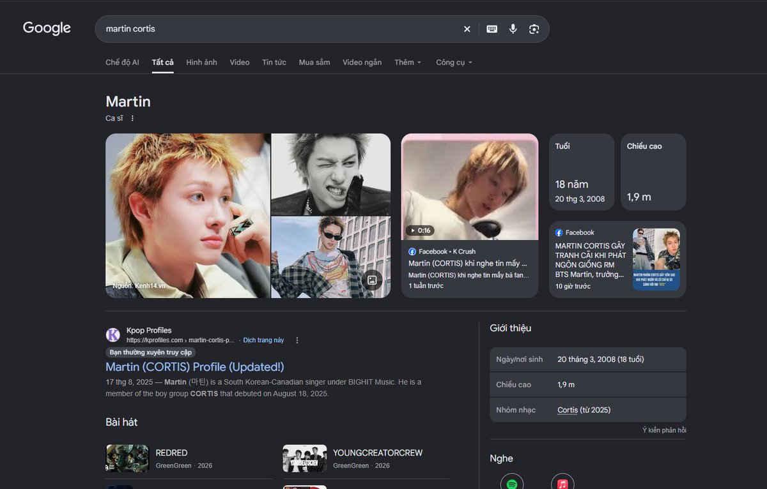Click the Facebook icon on K Crush card
The height and width of the screenshot is (489, 767).
pos(412,252)
